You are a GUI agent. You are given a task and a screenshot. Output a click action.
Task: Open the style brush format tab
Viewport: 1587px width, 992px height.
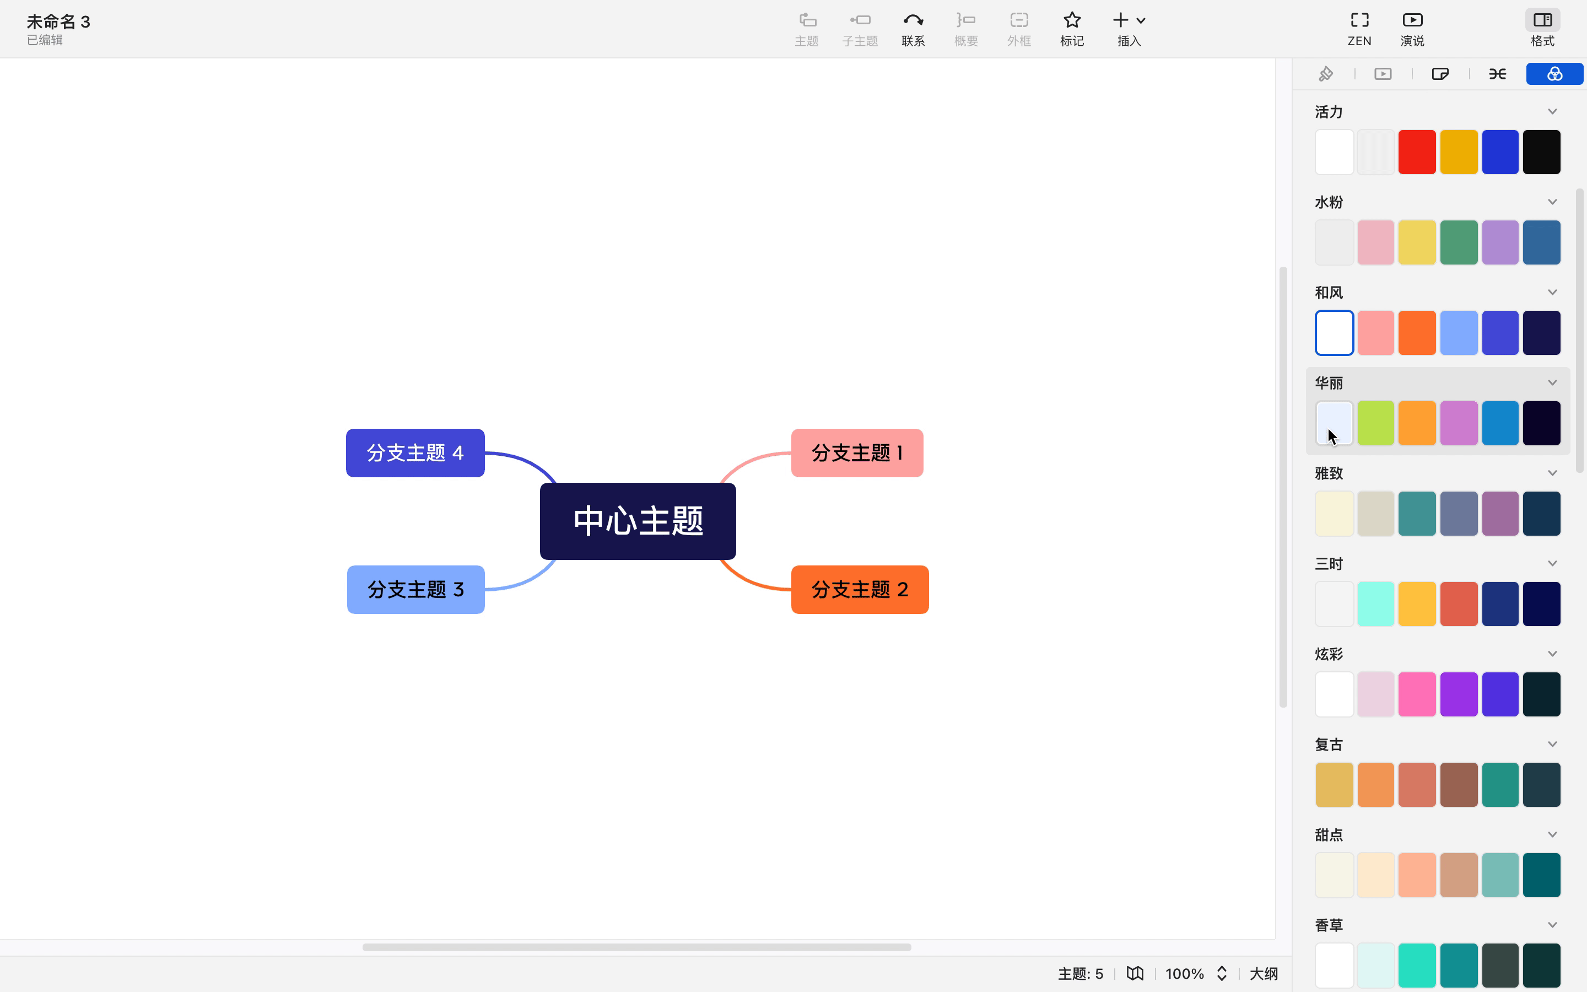[x=1326, y=74]
